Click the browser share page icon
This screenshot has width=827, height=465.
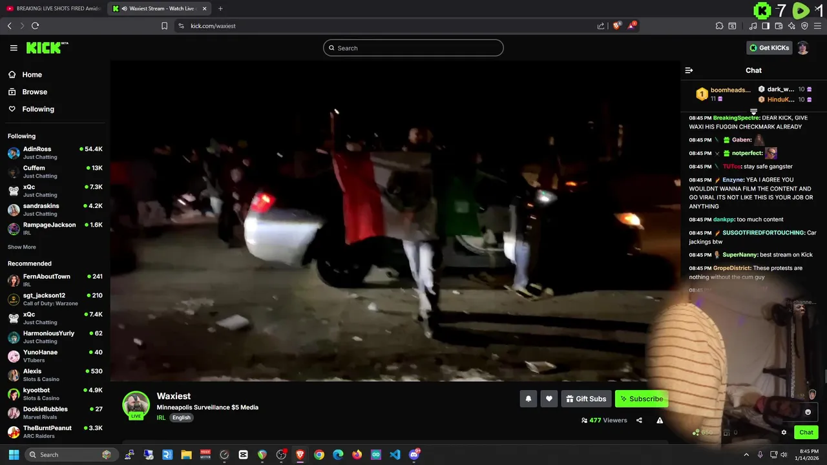601,26
